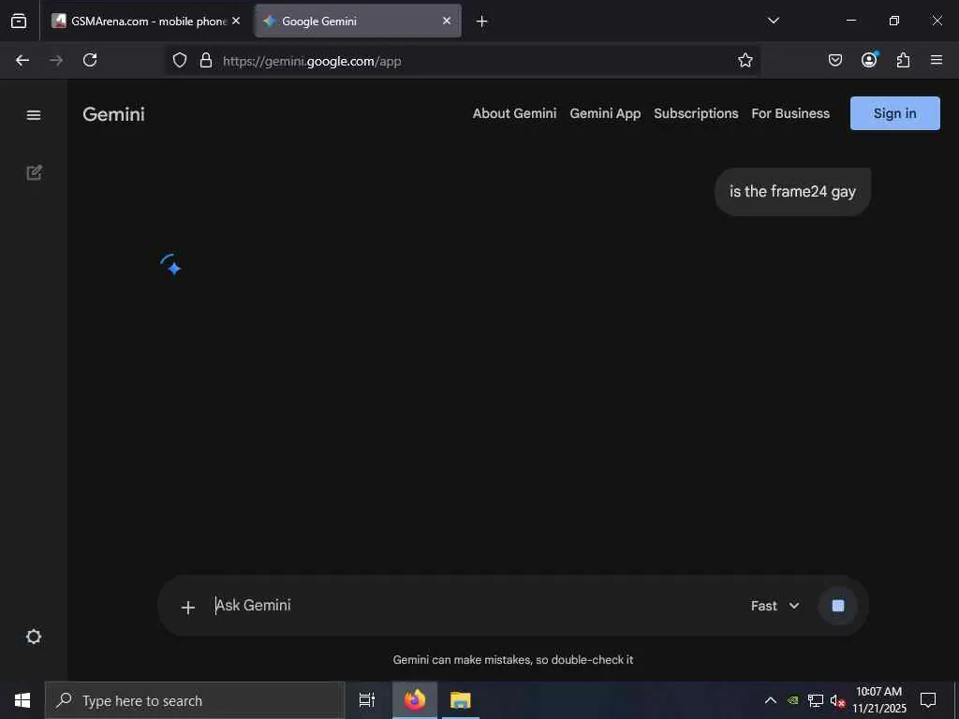Show hidden system tray icons
Viewport: 959px width, 719px height.
[771, 700]
